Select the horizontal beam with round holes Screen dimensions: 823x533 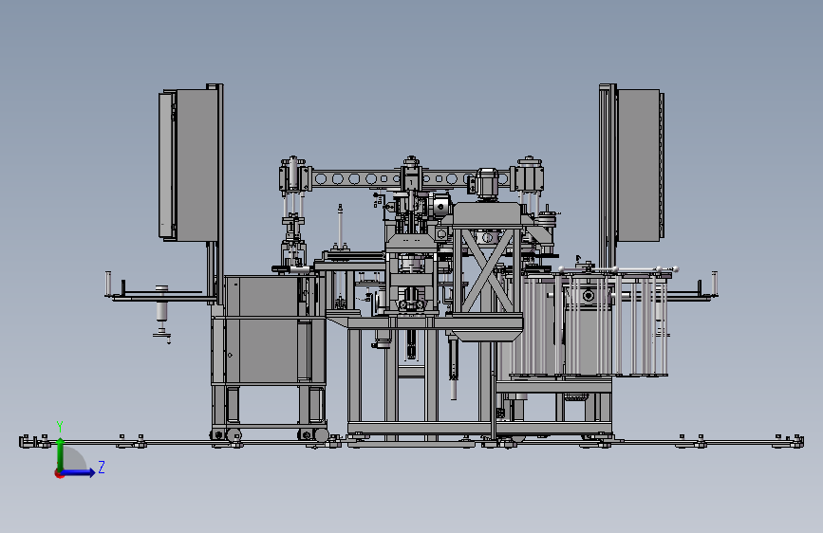click(x=411, y=178)
